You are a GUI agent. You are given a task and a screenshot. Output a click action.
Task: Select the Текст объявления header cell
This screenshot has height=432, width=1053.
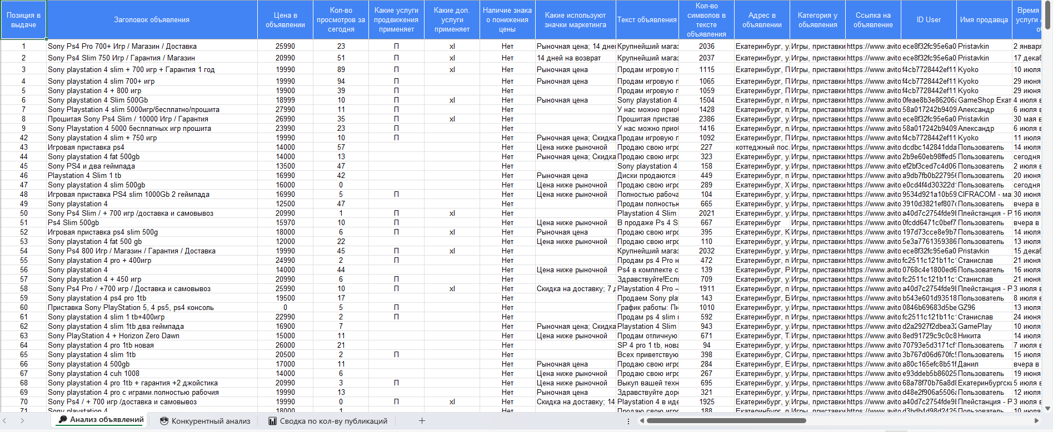tap(647, 20)
